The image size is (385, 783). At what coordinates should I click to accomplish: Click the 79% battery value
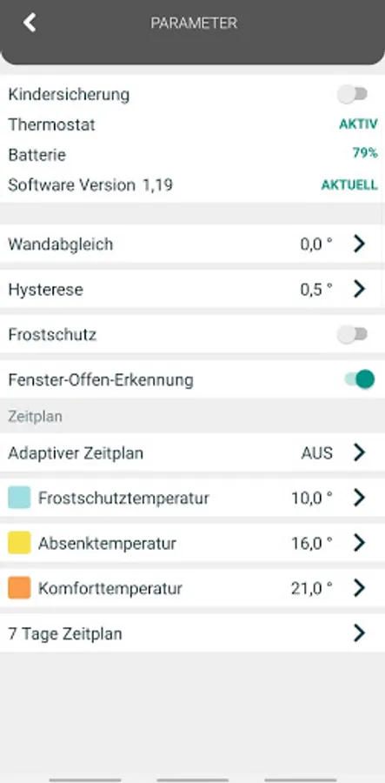point(365,153)
